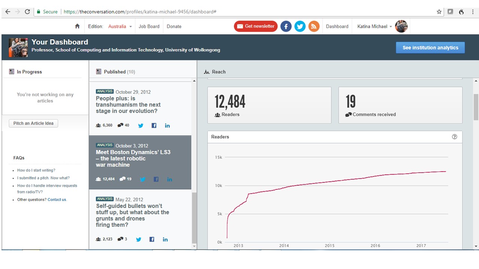Share Self-guided bullets article on Facebook

tap(152, 239)
